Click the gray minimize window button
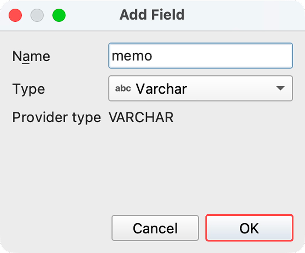This screenshot has height=253, width=305. click(37, 15)
